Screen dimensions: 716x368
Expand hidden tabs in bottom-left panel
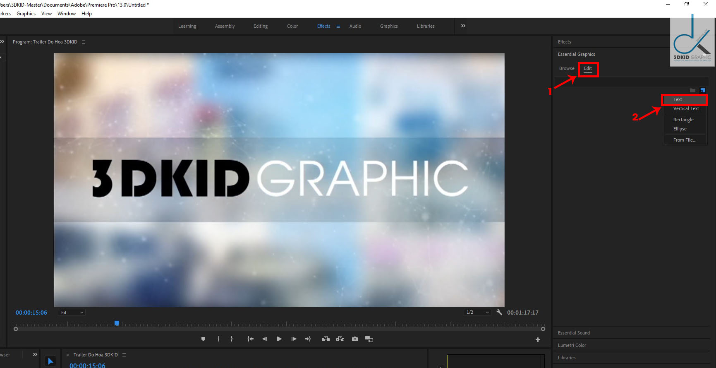click(x=35, y=354)
